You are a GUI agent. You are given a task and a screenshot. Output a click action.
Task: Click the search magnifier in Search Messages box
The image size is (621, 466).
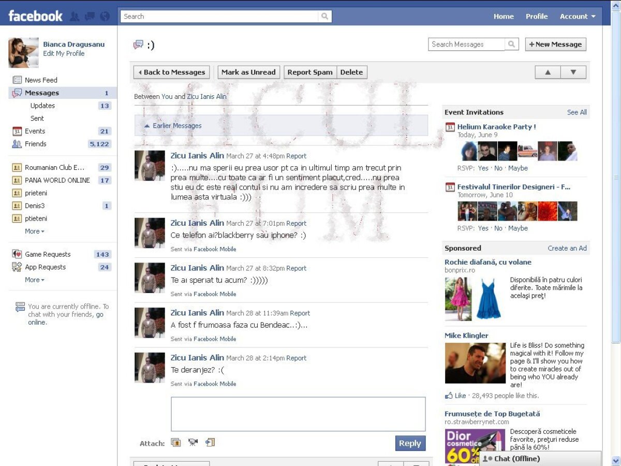point(511,44)
